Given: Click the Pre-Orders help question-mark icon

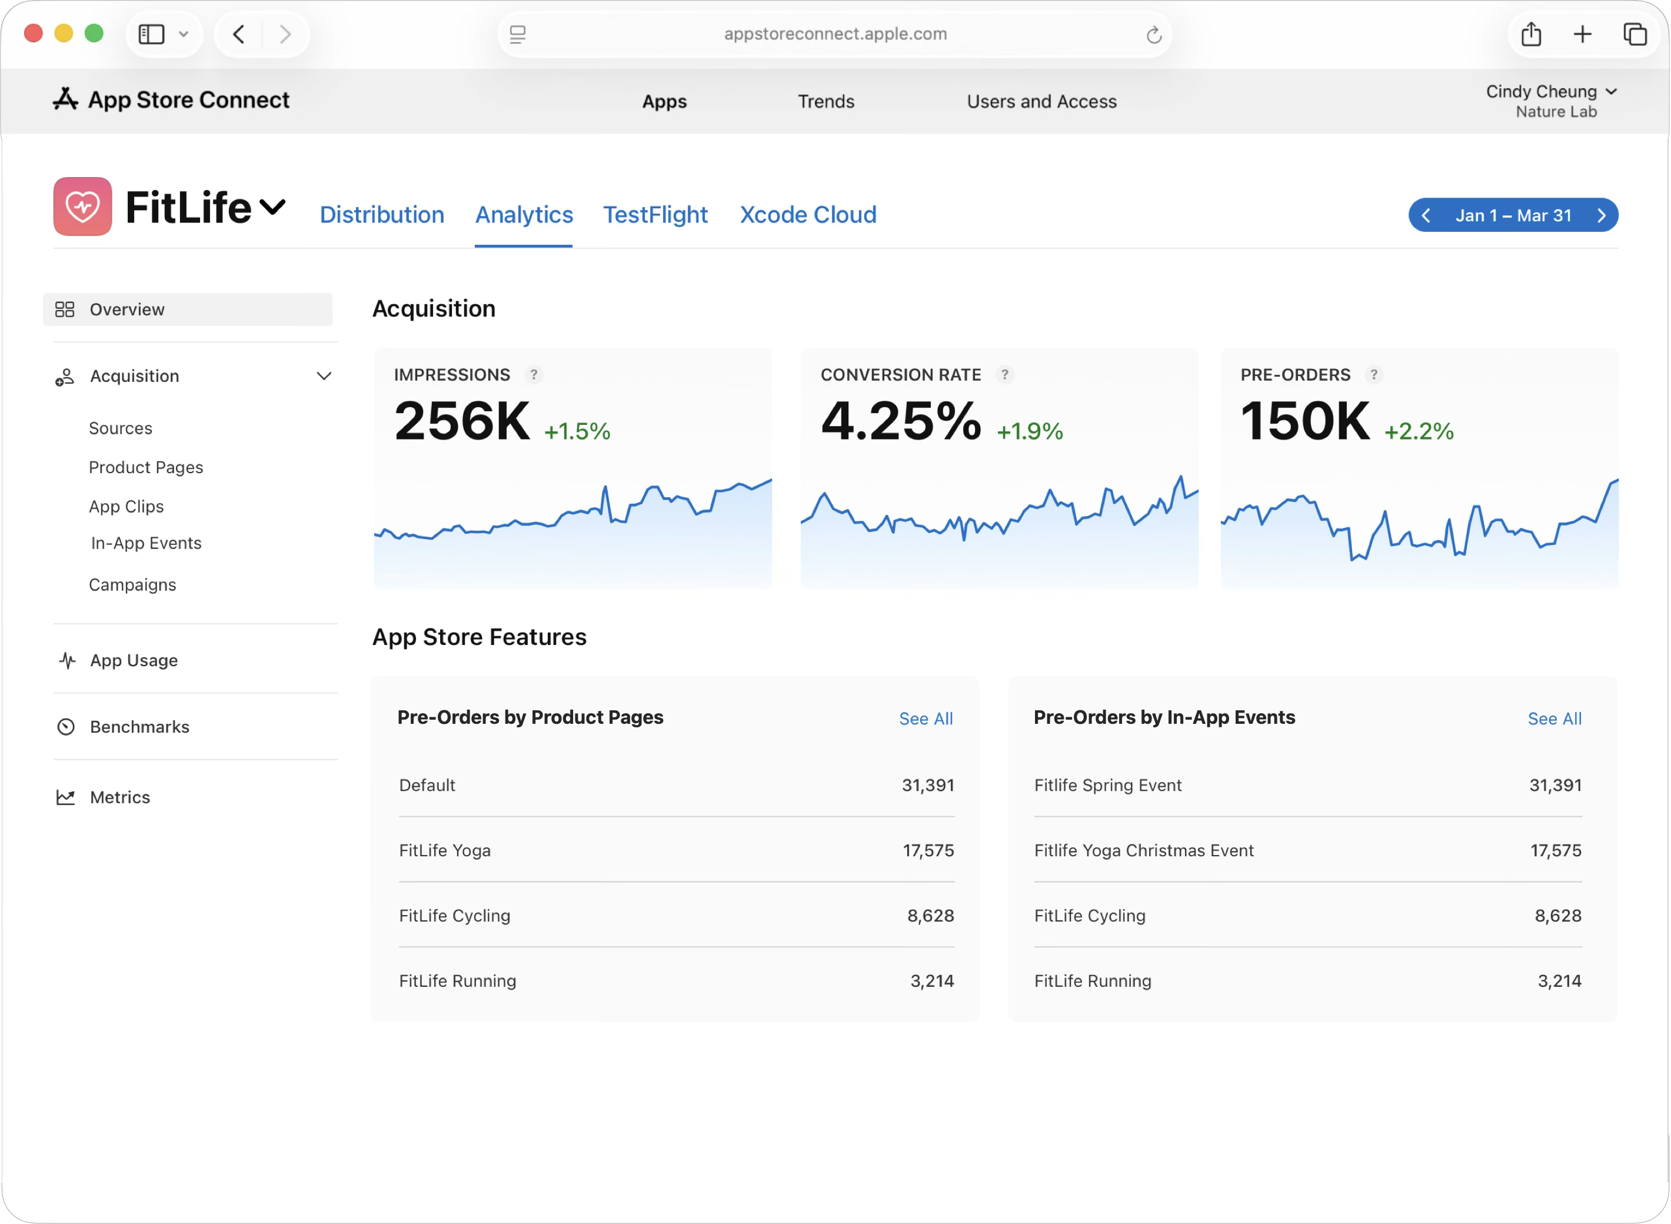Looking at the screenshot, I should 1373,375.
